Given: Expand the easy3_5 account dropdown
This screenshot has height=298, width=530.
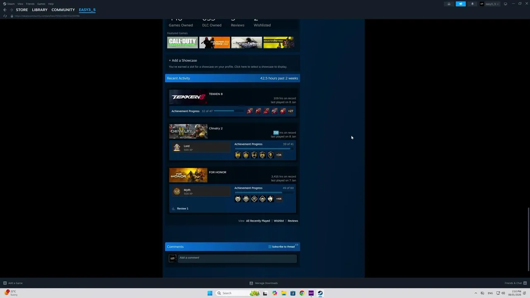Looking at the screenshot, I should click(489, 4).
